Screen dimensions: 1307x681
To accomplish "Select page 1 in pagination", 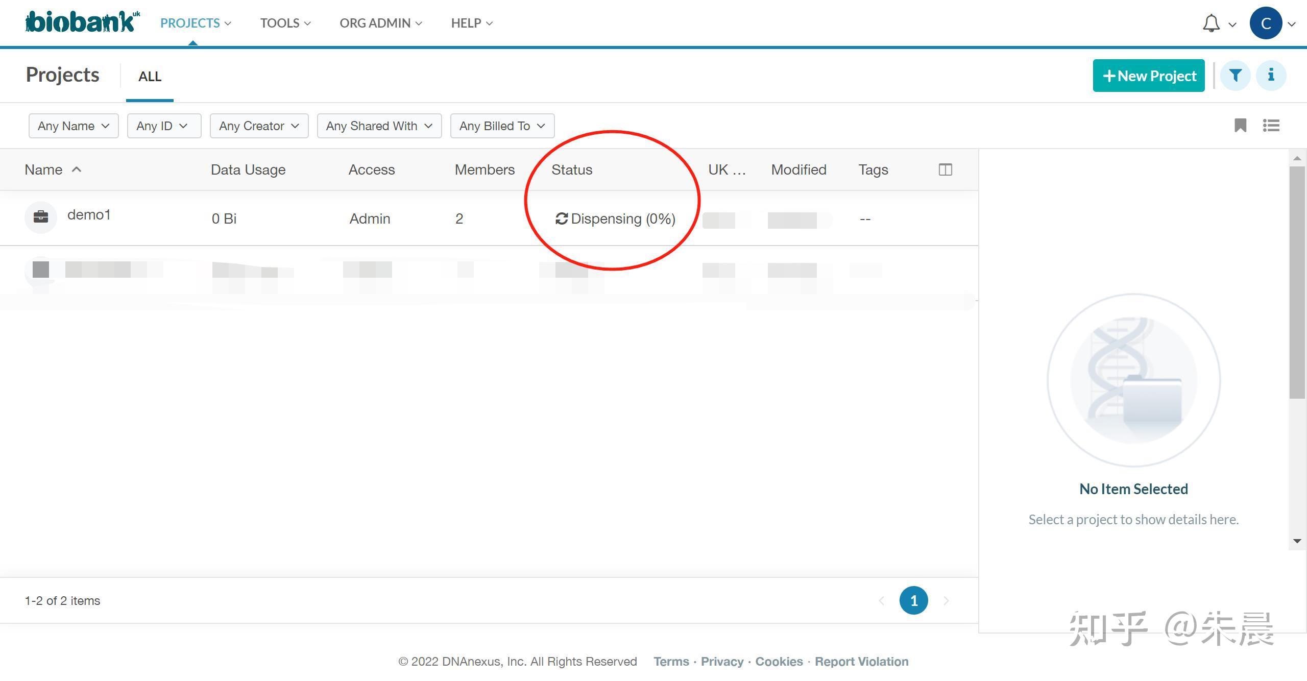I will 913,600.
